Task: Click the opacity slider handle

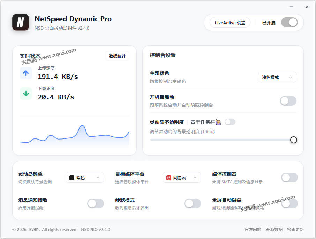Action: coord(293,140)
